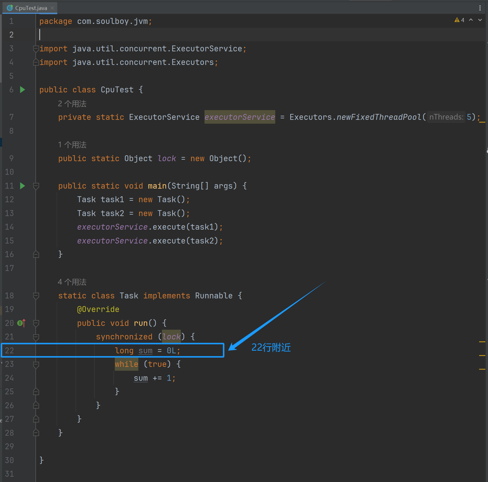
Task: Run CpuTest class from gutter arrow on line 6
Action: click(x=22, y=89)
